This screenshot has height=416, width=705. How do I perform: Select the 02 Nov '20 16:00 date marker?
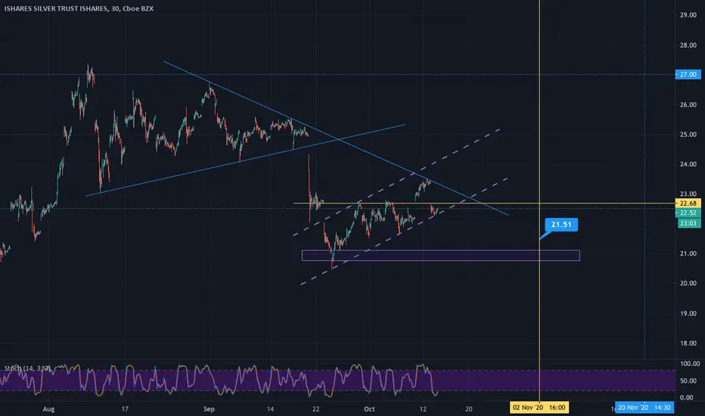[x=539, y=408]
